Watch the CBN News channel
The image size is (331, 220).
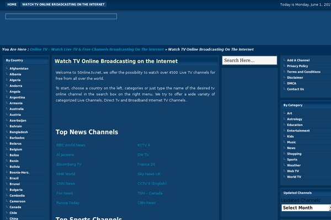coord(147,203)
